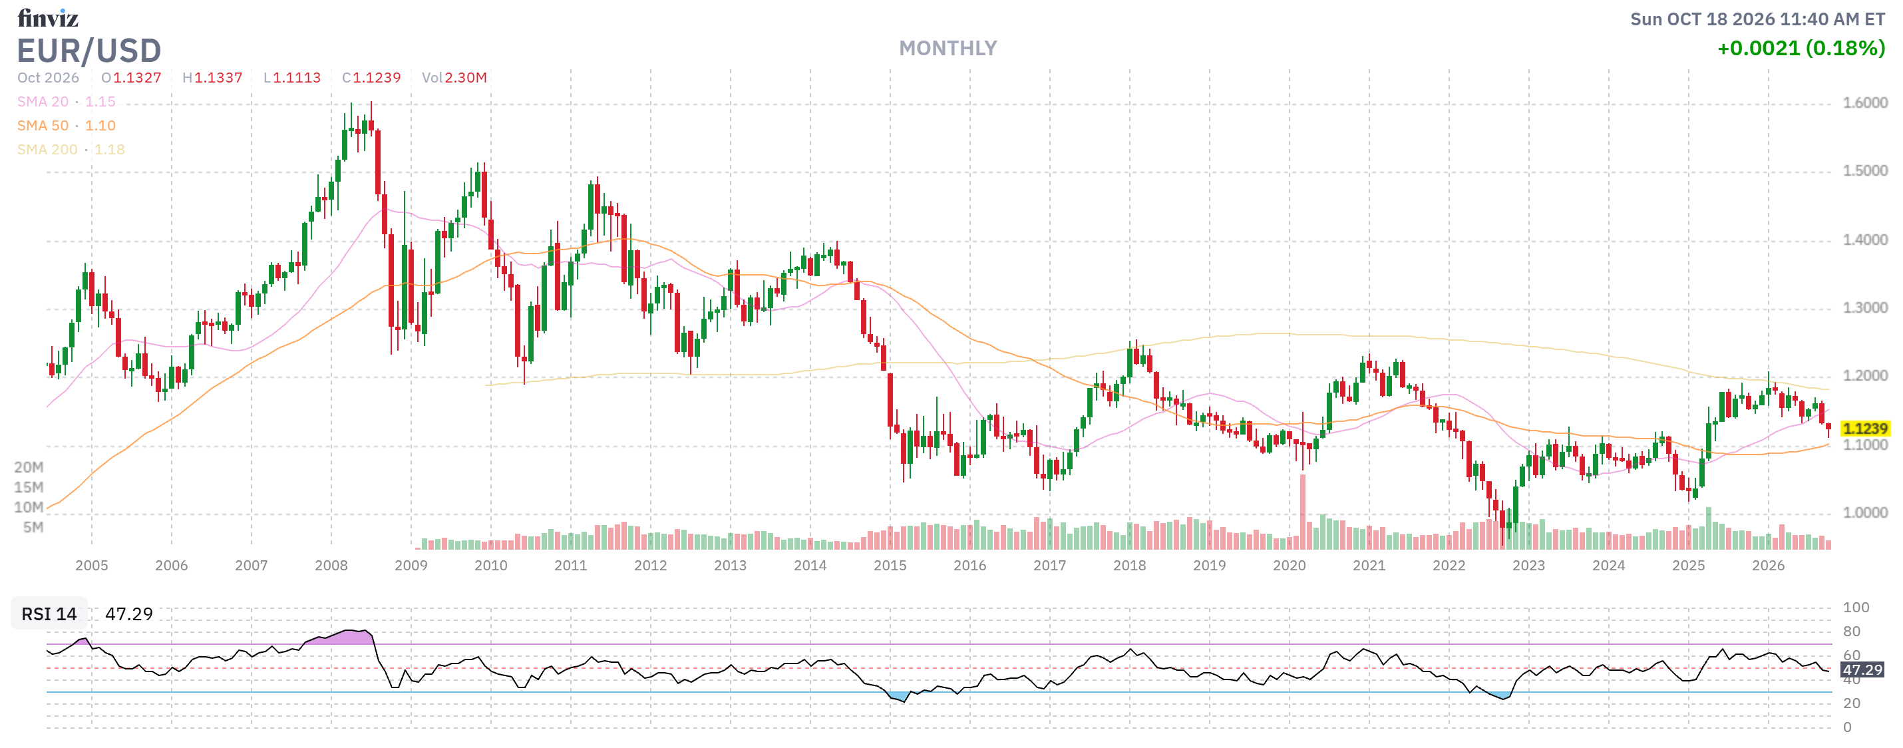Click the 2010 year label on the time axis
Screen dimensions: 1903x748
[490, 566]
